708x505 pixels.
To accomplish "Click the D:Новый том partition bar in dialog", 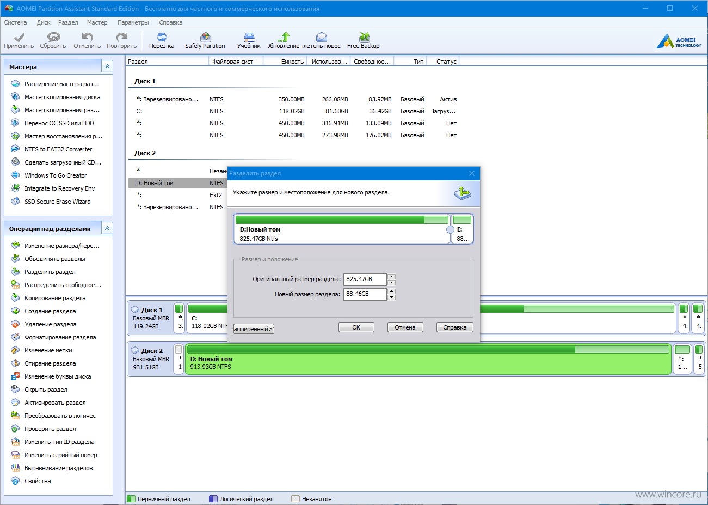I will click(x=342, y=229).
